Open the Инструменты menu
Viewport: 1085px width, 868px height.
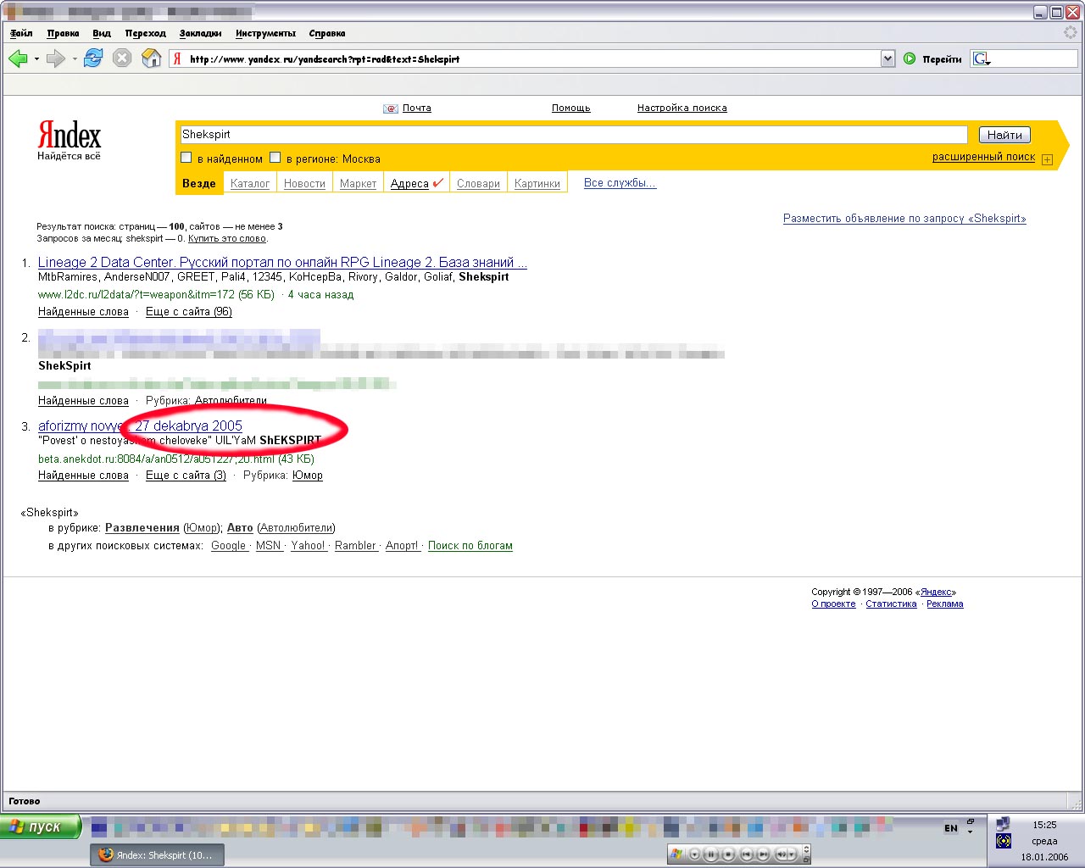click(x=266, y=33)
